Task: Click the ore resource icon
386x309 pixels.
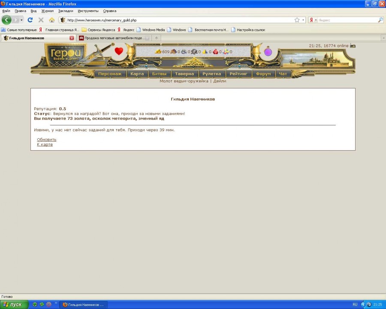Action: point(184,51)
